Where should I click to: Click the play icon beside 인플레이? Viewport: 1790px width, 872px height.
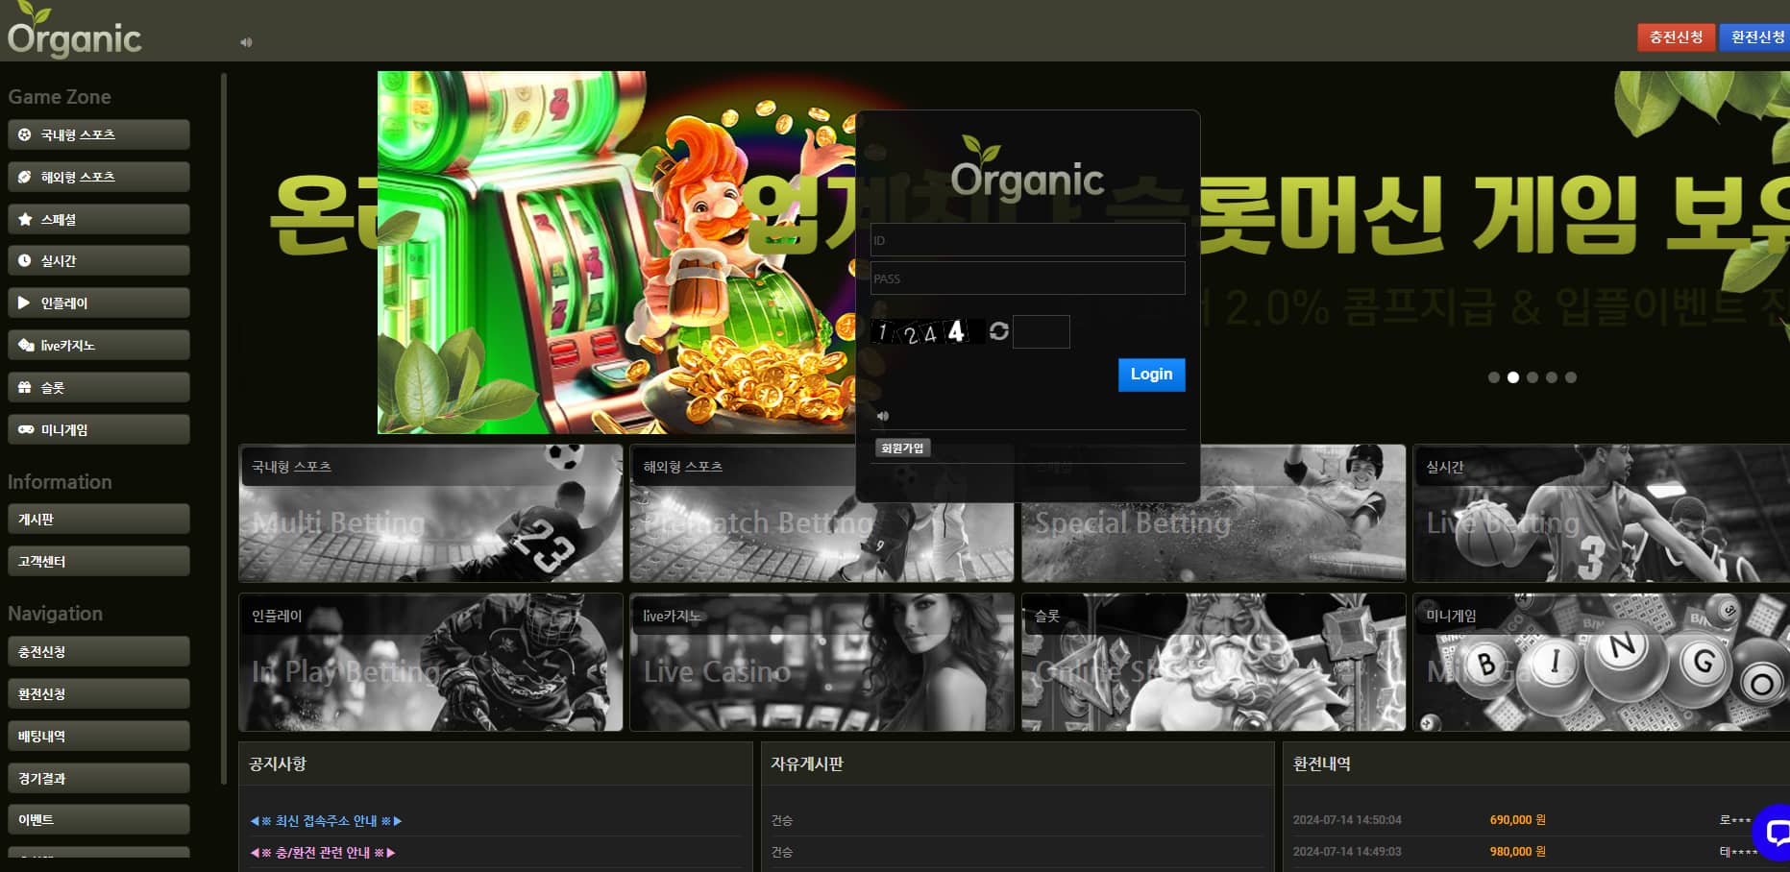(x=25, y=303)
